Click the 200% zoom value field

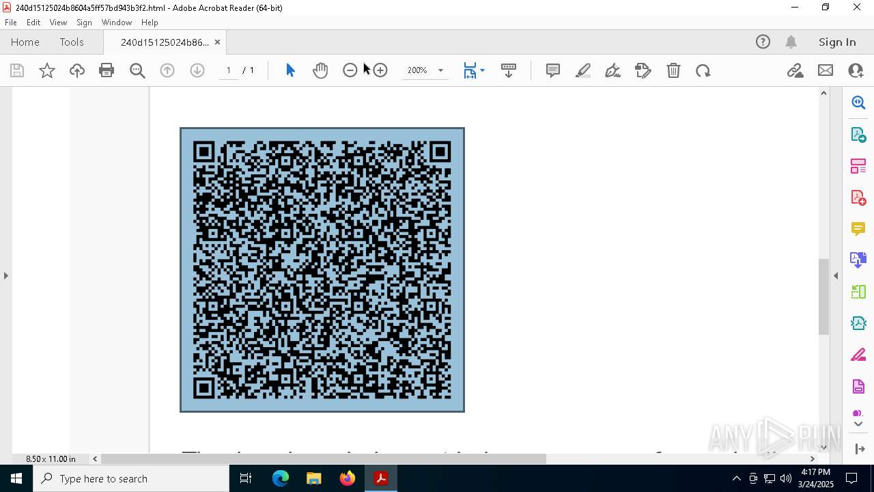point(417,70)
